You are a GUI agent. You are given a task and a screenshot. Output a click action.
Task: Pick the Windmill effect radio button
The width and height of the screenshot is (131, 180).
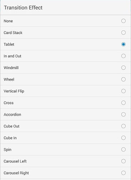123,68
